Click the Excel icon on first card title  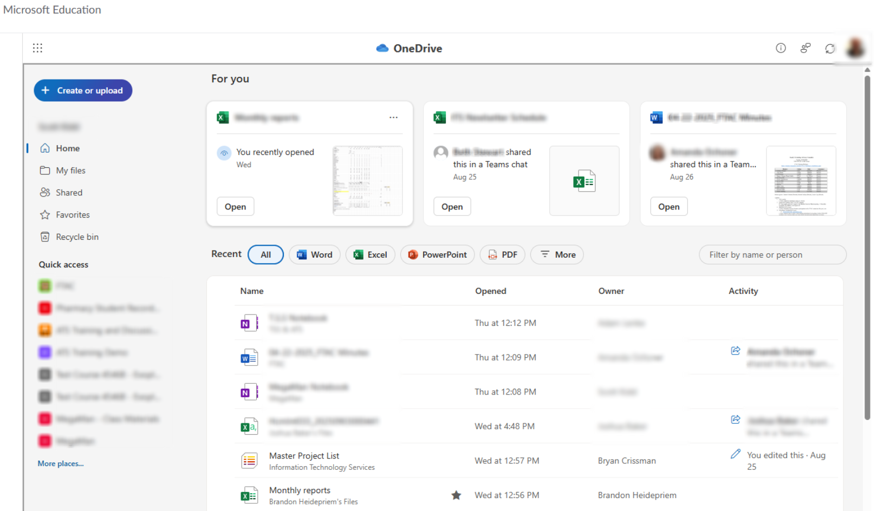point(223,117)
